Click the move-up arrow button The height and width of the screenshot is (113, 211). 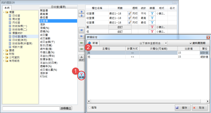click(x=81, y=12)
